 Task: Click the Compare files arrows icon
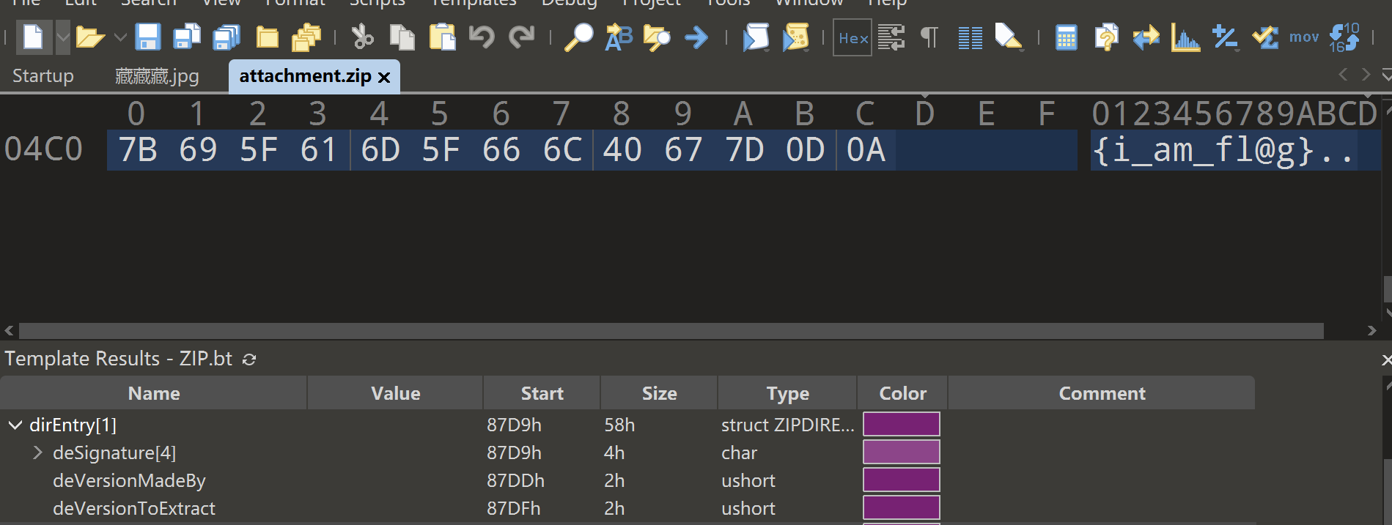pos(1146,37)
